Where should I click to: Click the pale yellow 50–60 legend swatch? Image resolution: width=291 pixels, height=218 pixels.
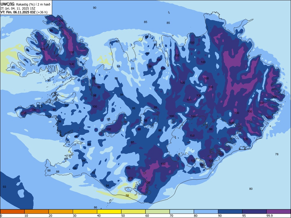[134, 212]
